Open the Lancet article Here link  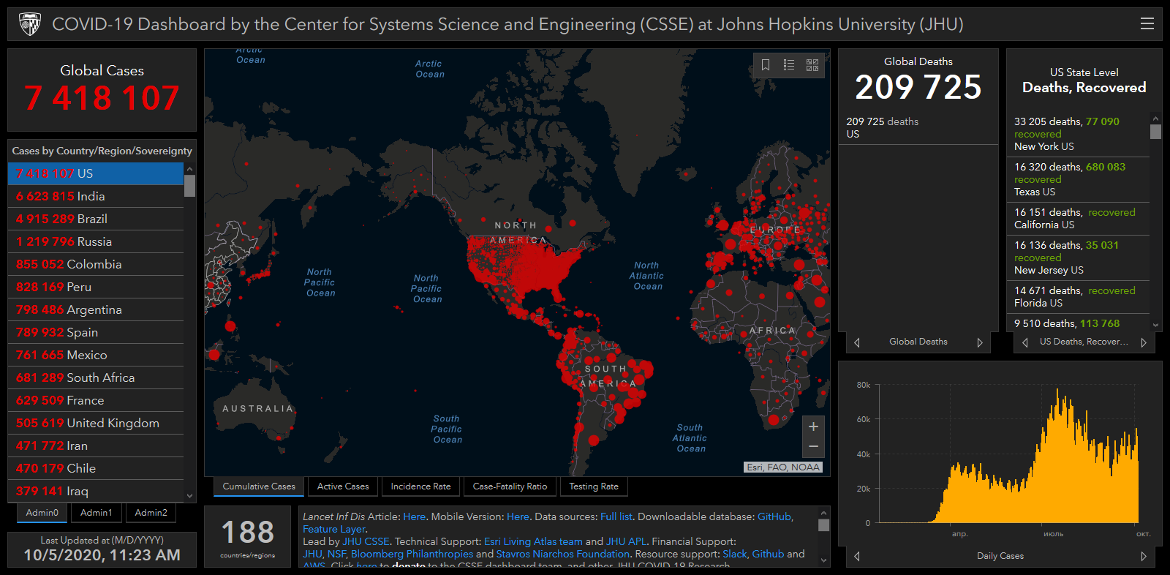point(414,516)
